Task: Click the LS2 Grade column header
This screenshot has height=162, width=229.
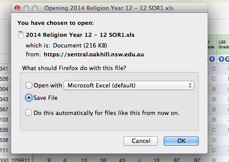Action: [x=223, y=44]
